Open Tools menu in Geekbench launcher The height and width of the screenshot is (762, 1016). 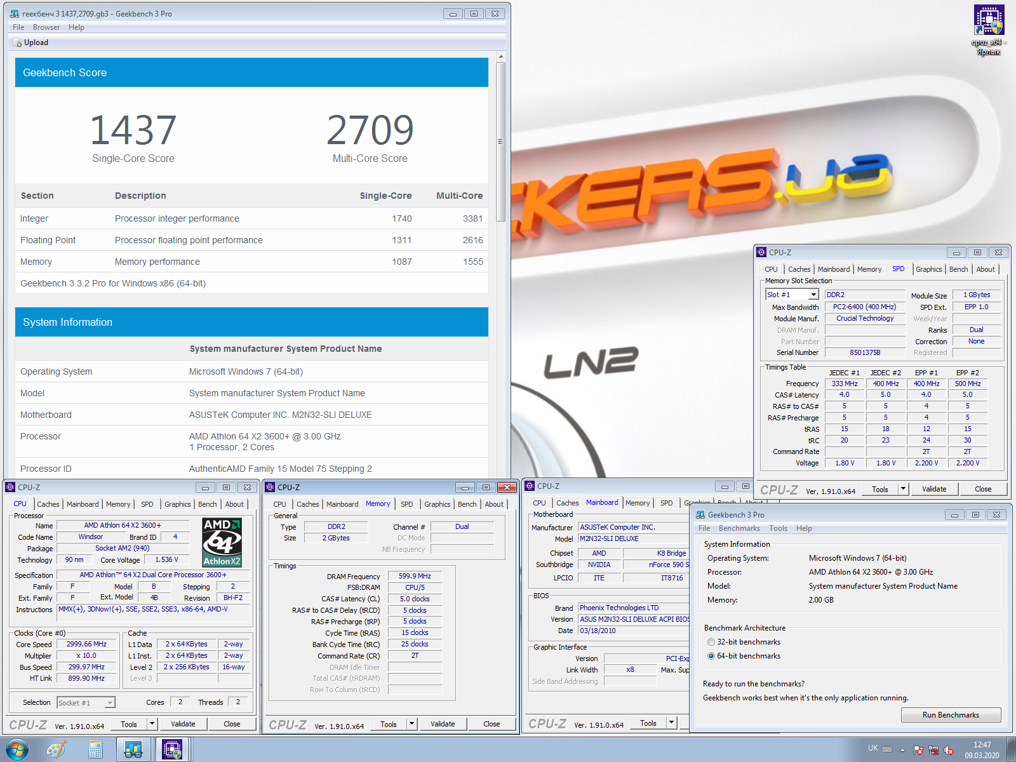click(778, 528)
